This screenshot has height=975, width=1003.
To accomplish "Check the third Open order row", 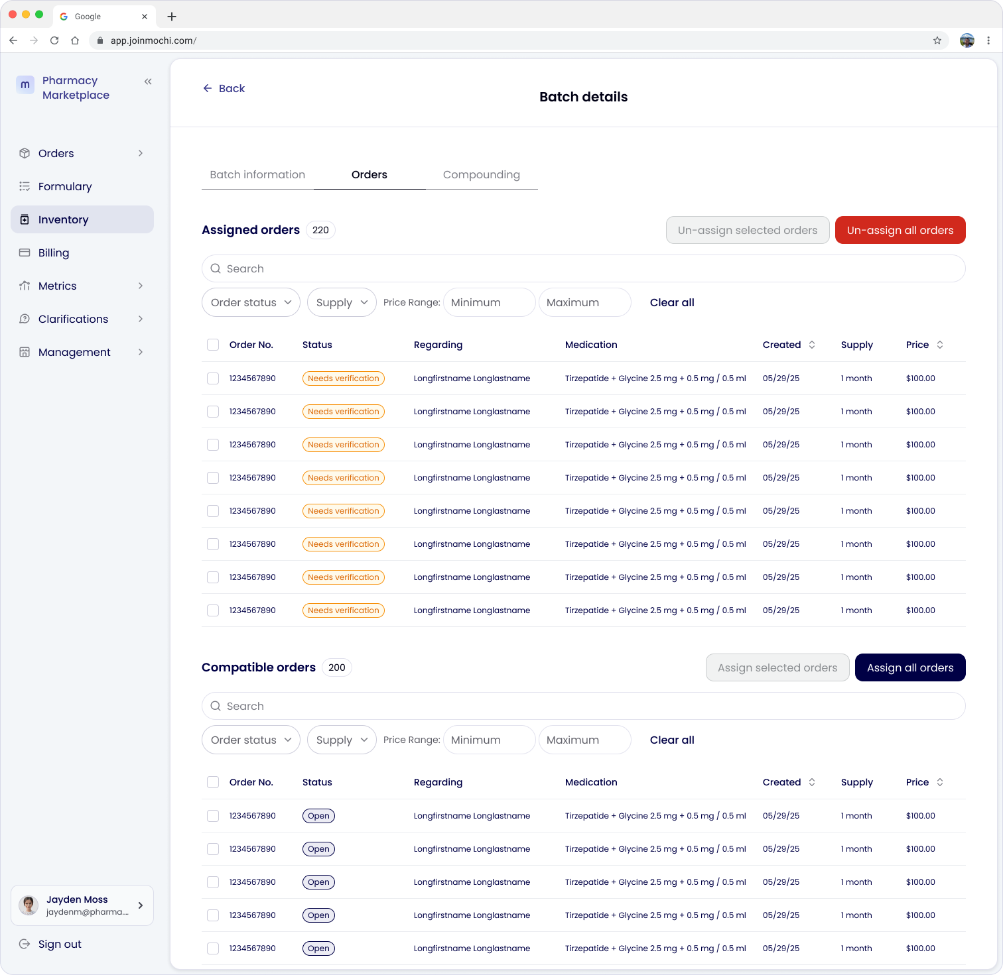I will click(213, 882).
